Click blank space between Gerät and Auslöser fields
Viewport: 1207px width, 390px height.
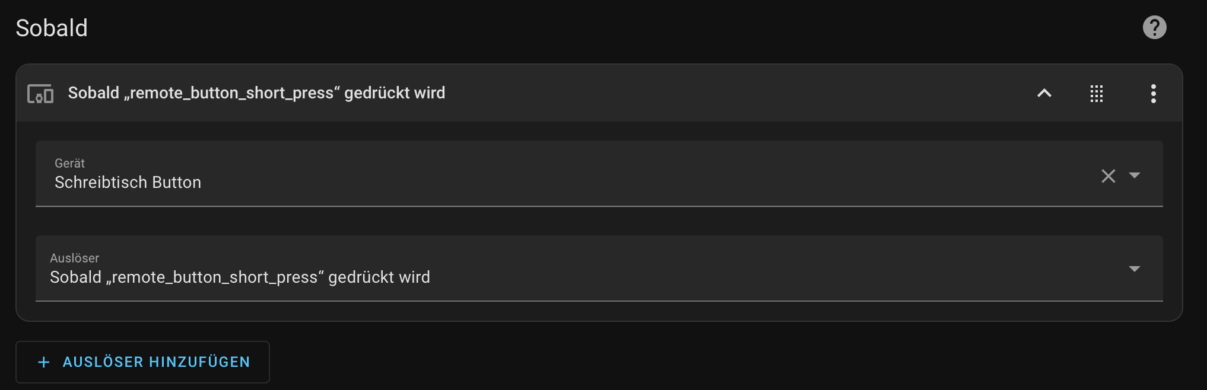tap(599, 221)
